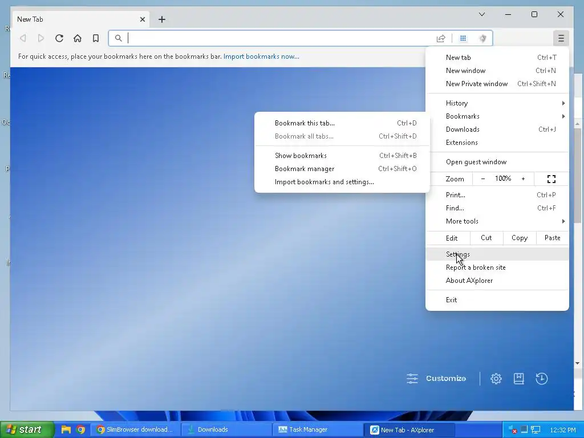This screenshot has width=584, height=438.
Task: Increase zoom with the plus button
Action: [524, 179]
